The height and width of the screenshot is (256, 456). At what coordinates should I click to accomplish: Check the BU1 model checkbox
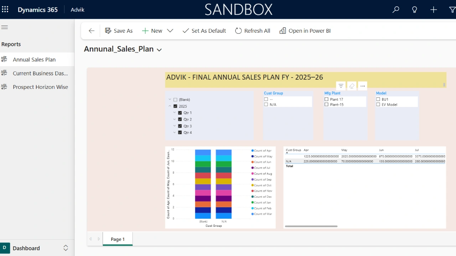pyautogui.click(x=378, y=100)
